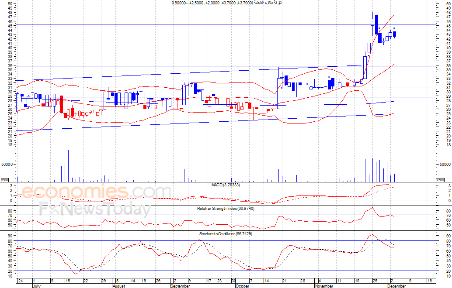Viewport: 452px width, 288px height.
Task: Click the economies.com watermark logo
Action: click(x=96, y=192)
